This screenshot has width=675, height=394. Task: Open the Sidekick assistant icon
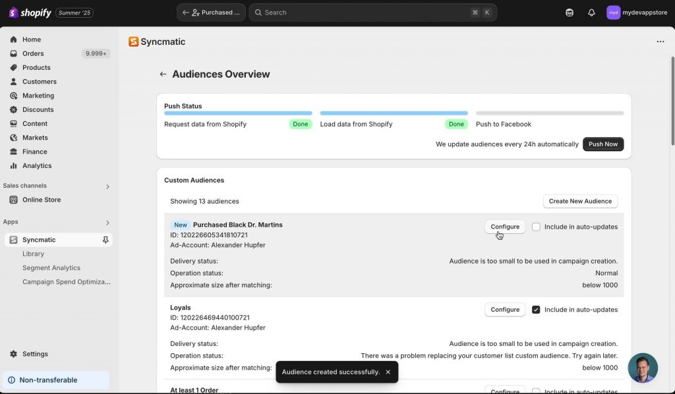(570, 13)
